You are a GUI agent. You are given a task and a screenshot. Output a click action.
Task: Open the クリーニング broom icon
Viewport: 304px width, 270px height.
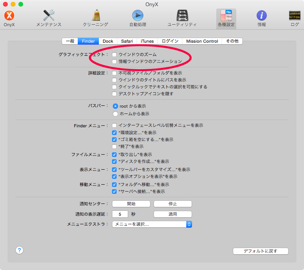(96, 15)
